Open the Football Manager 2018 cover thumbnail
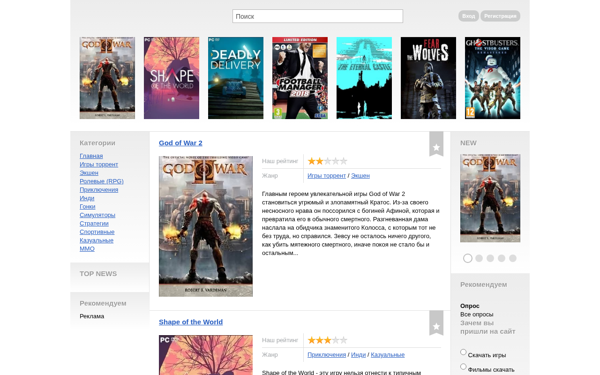The width and height of the screenshot is (600, 375). (300, 78)
